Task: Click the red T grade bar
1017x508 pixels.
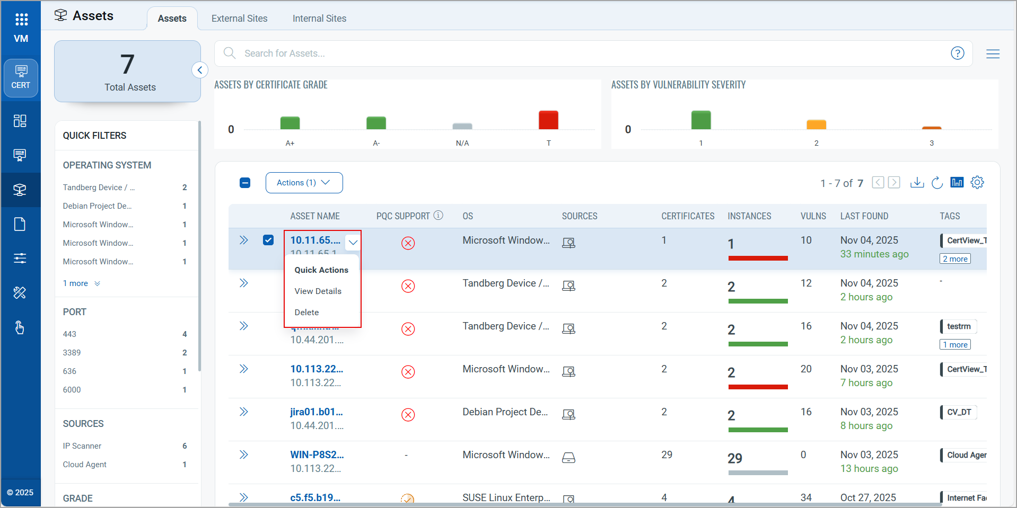Action: 548,120
